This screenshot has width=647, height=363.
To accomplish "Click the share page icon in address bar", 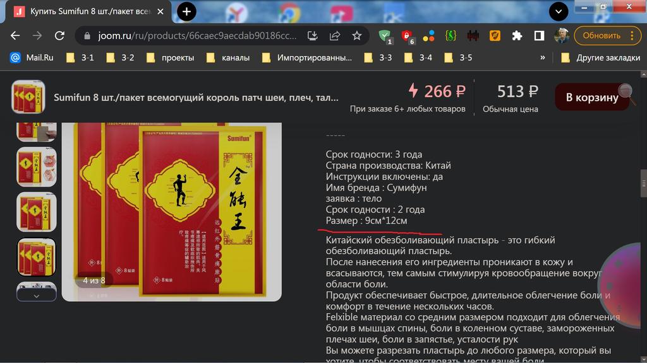I will [x=335, y=36].
